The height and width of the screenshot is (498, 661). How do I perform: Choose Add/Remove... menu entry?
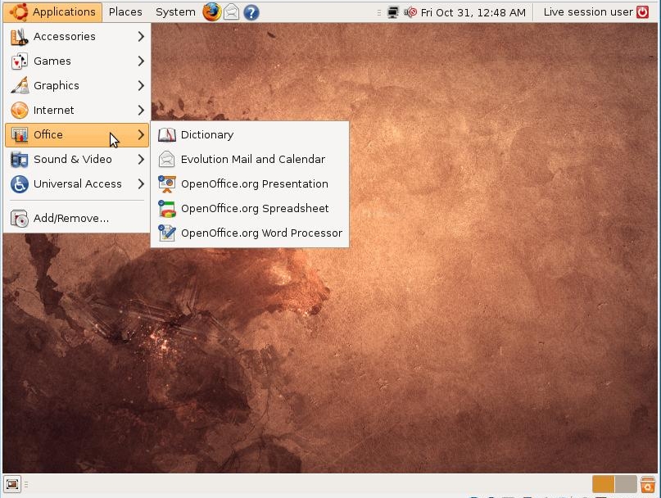(77, 219)
